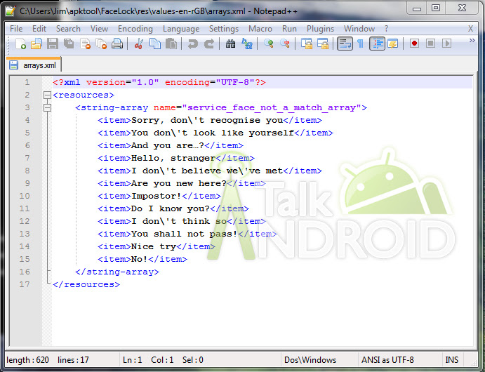Click the Zoom Out magnifier icon

[284, 44]
